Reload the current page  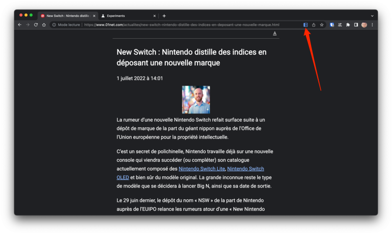click(x=36, y=25)
